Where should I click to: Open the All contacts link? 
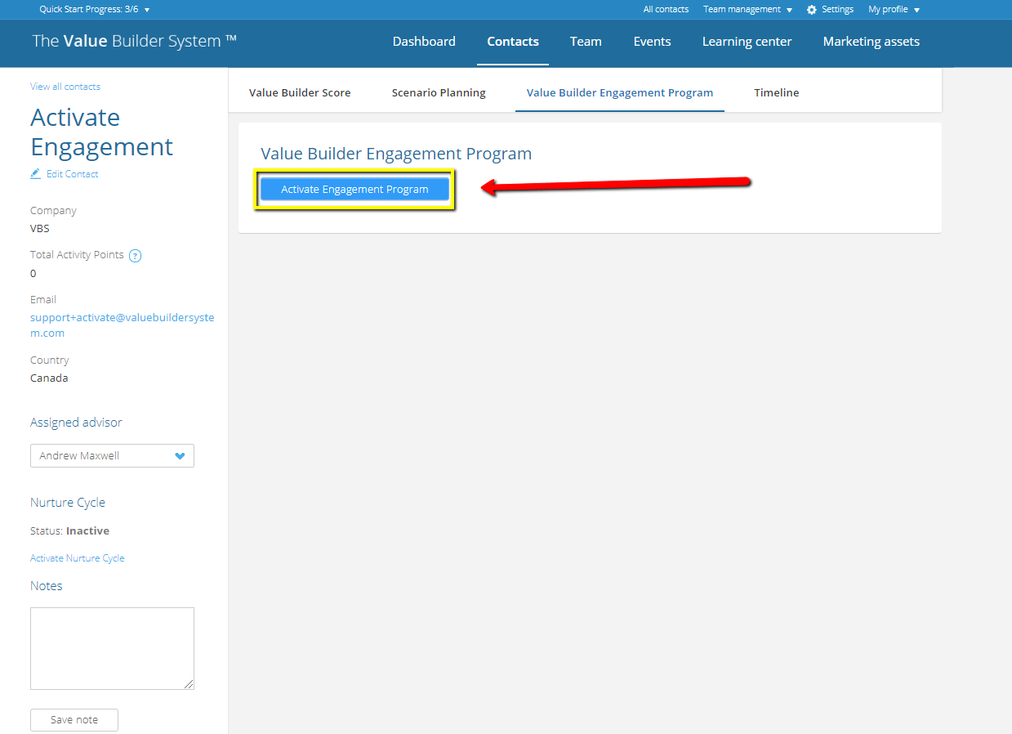(x=666, y=10)
